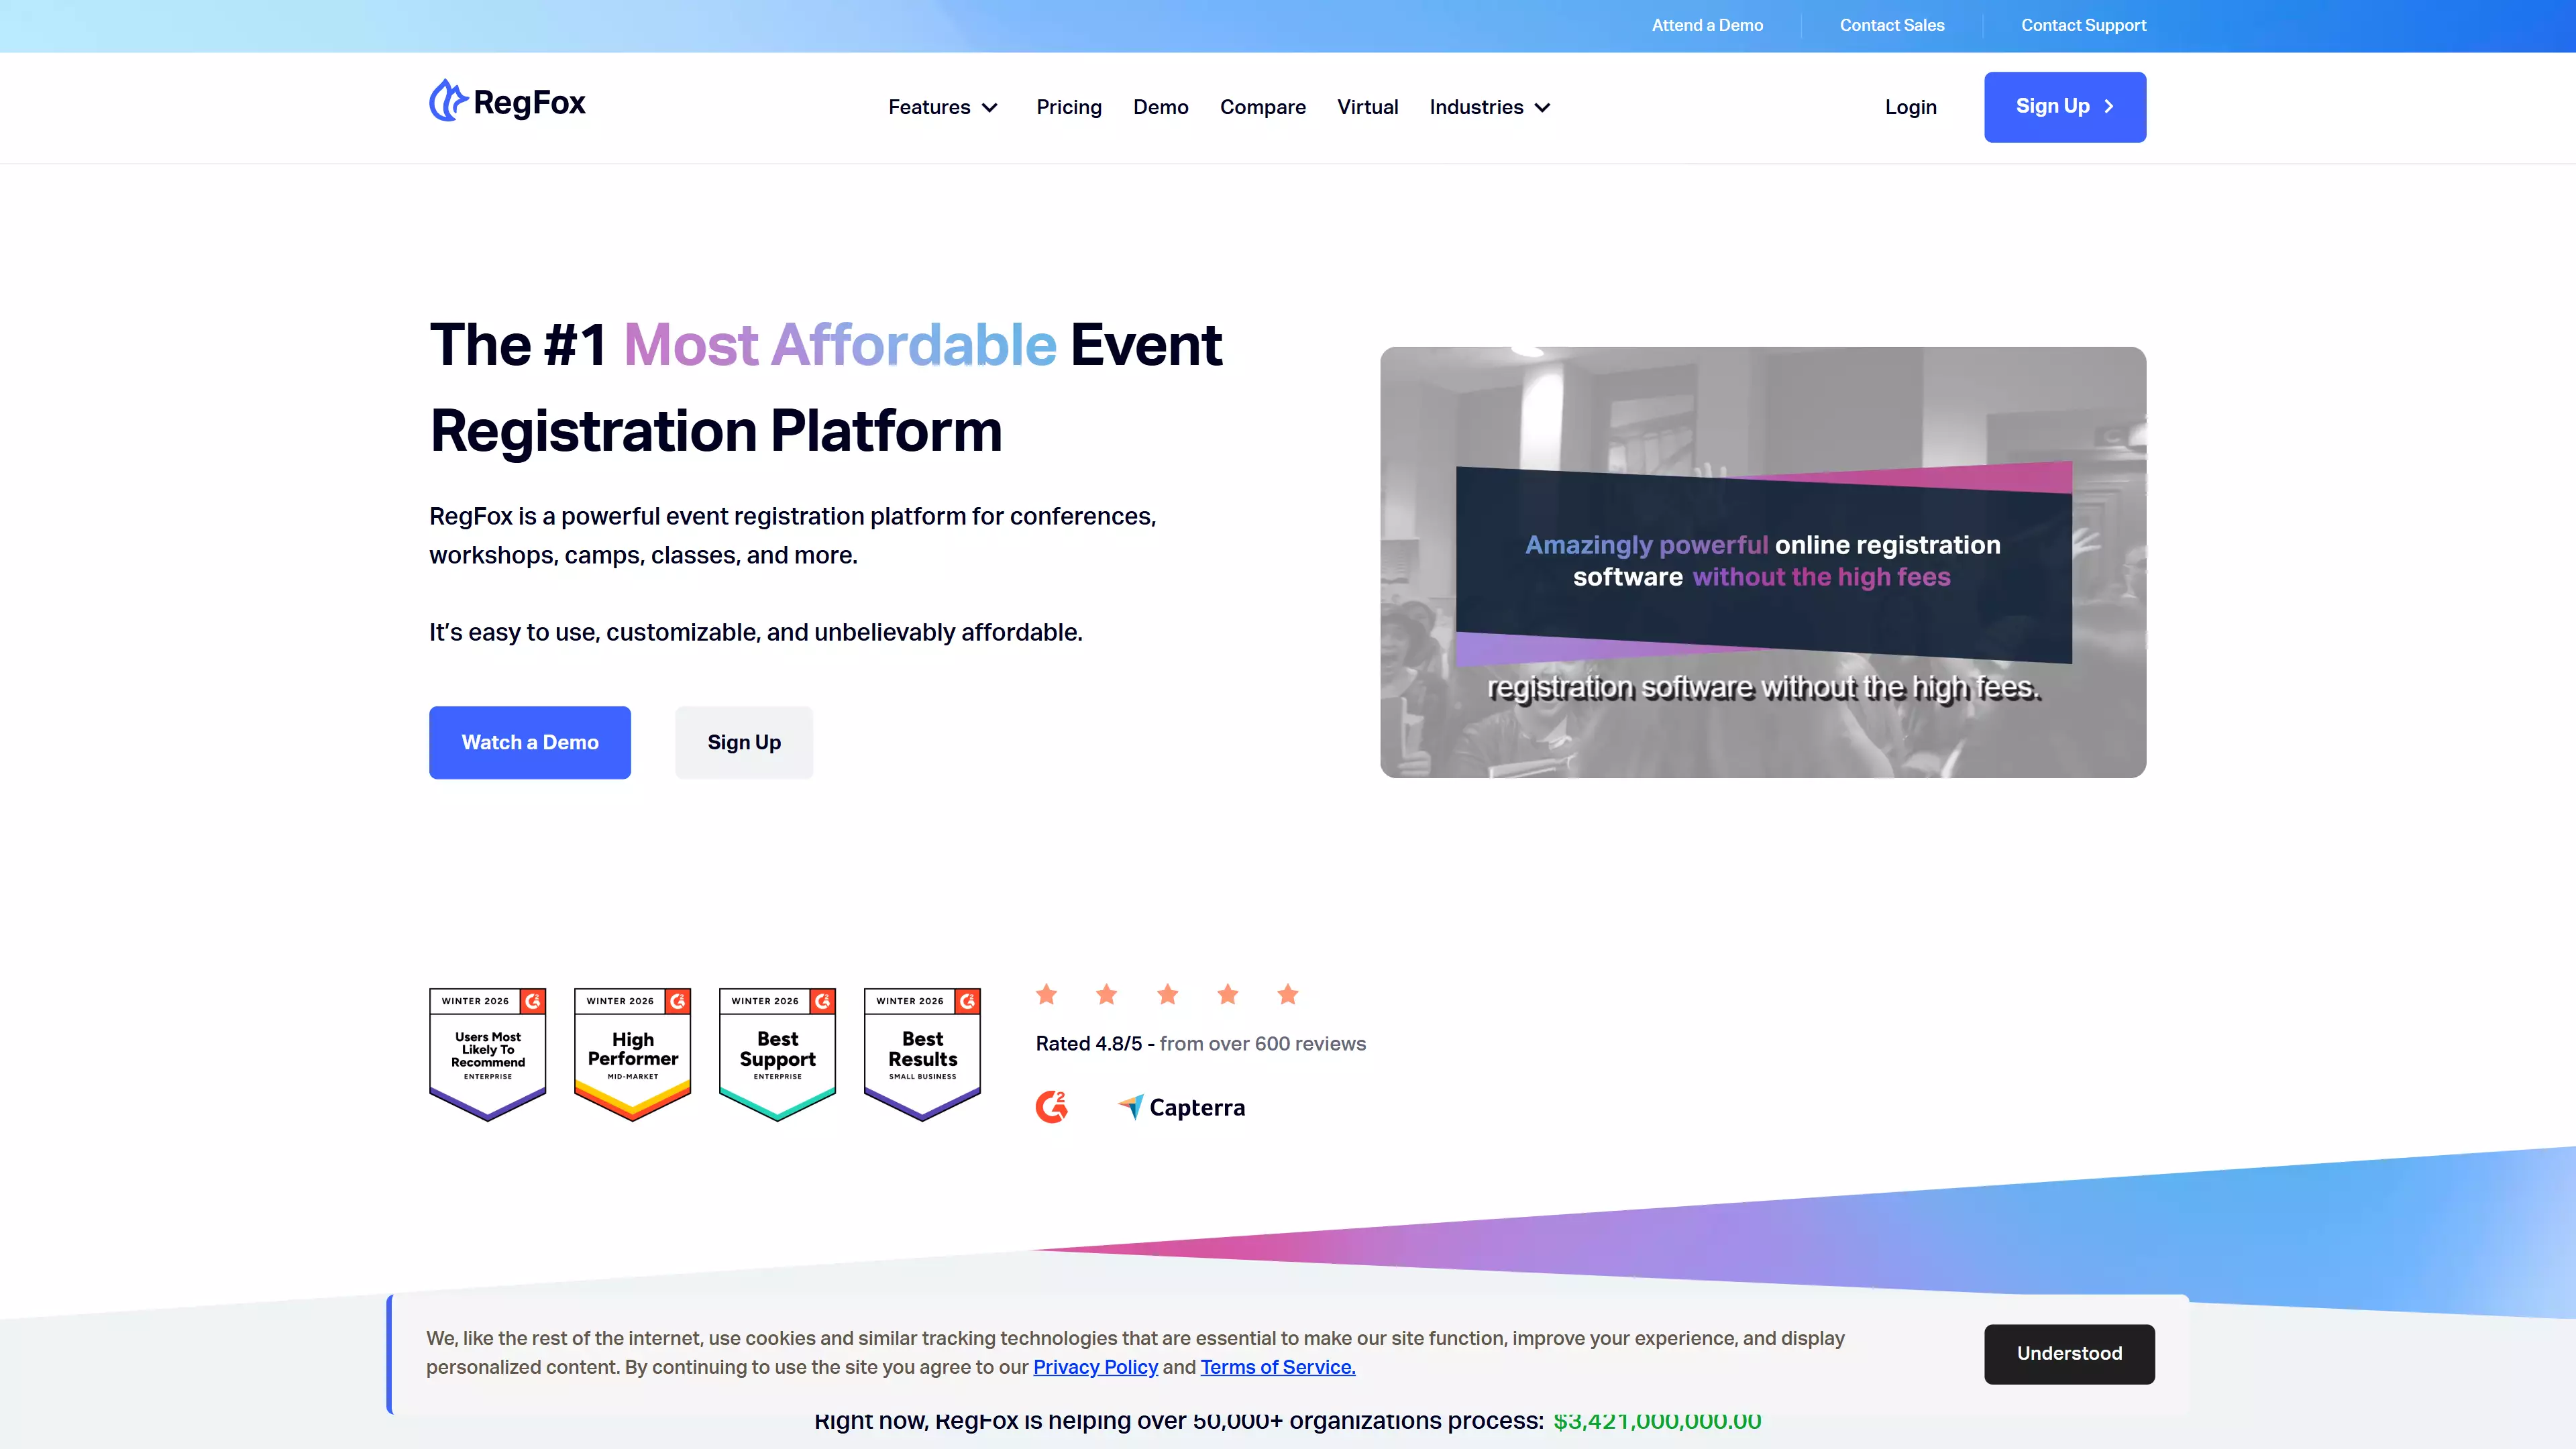Open the Capterra logo link
Image resolution: width=2576 pixels, height=1449 pixels.
[x=1181, y=1107]
